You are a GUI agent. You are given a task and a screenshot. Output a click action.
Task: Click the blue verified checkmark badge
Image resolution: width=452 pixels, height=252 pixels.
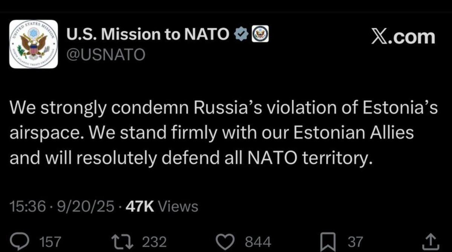click(x=241, y=35)
